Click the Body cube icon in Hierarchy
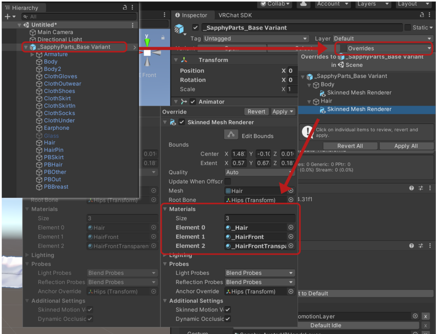 [x=39, y=62]
